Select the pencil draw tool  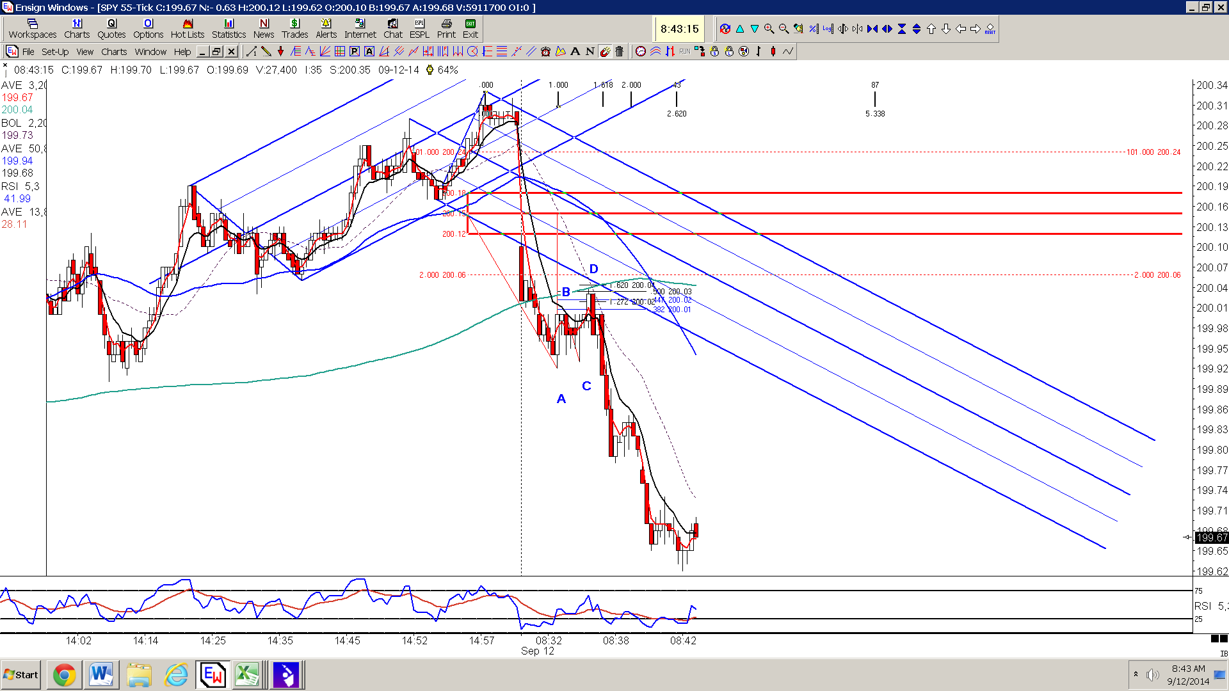coord(266,51)
